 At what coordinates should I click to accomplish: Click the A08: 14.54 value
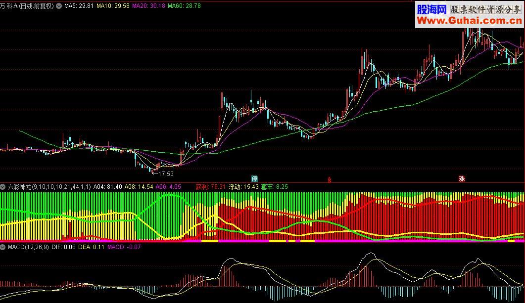pos(139,187)
